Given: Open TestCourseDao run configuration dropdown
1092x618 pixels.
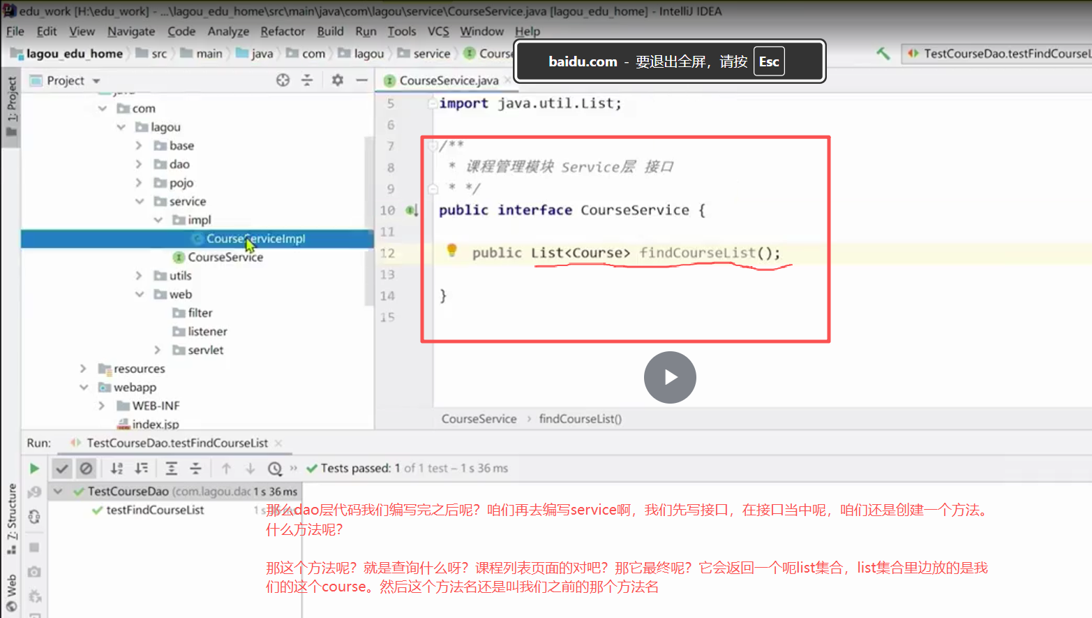Looking at the screenshot, I should [998, 53].
